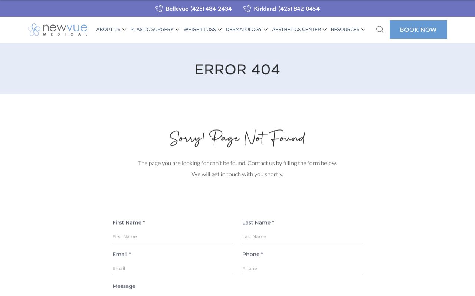Focus the Last Name input field
The width and height of the screenshot is (475, 296).
[x=302, y=236]
